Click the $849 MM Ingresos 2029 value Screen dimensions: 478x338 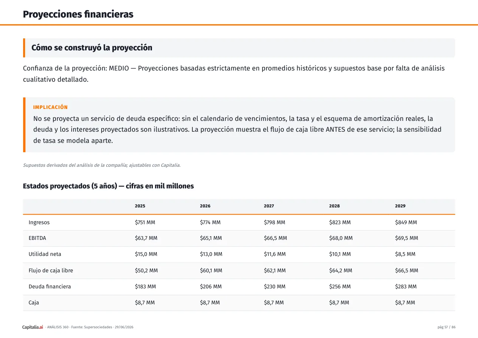coord(406,222)
